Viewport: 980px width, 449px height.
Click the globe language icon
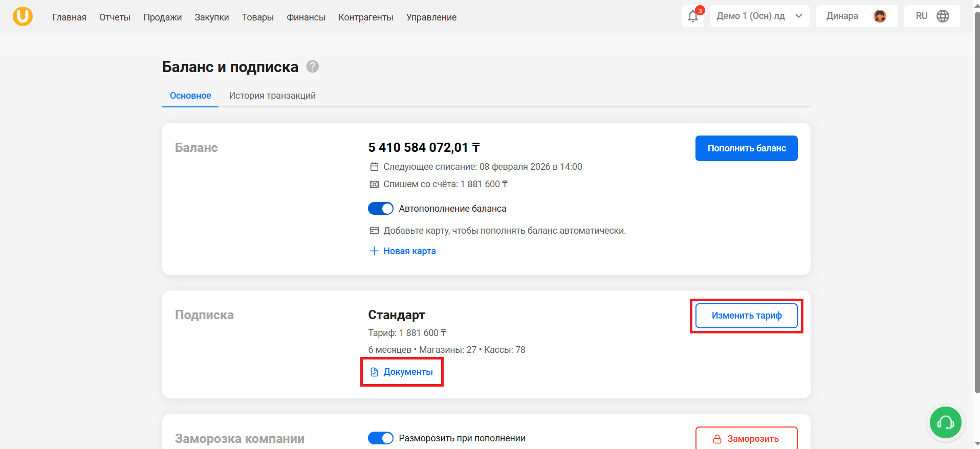point(943,16)
